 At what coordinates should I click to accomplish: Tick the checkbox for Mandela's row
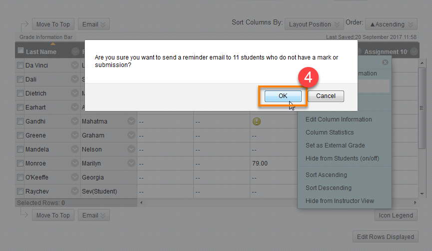[x=20, y=149]
